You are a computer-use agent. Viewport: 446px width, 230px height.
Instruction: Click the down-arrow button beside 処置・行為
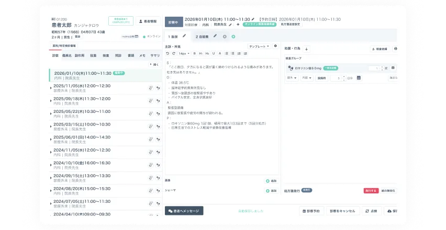coord(306,49)
